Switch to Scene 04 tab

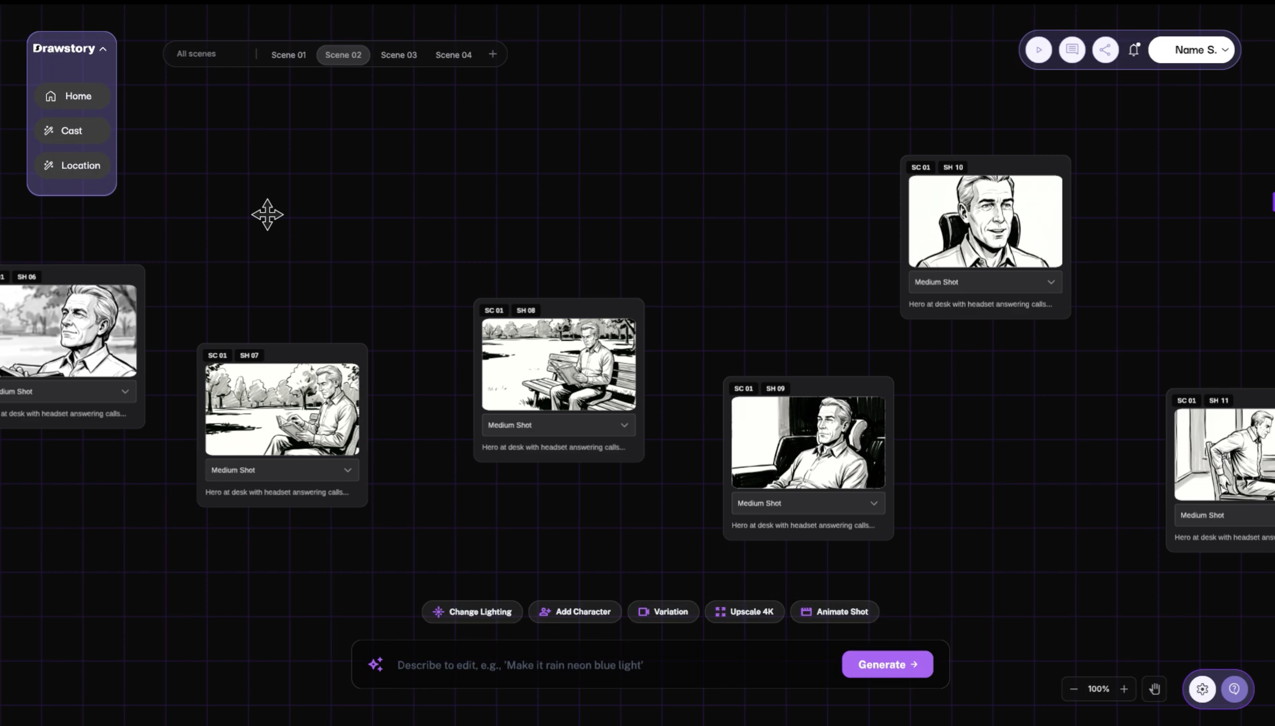453,55
